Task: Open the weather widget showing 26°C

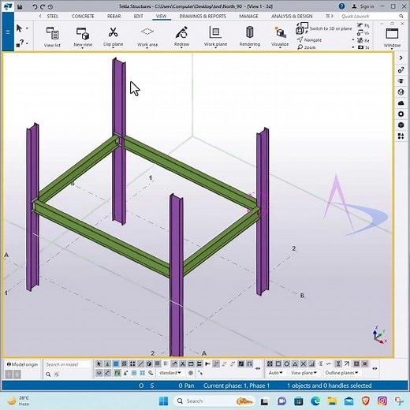Action: 18,401
